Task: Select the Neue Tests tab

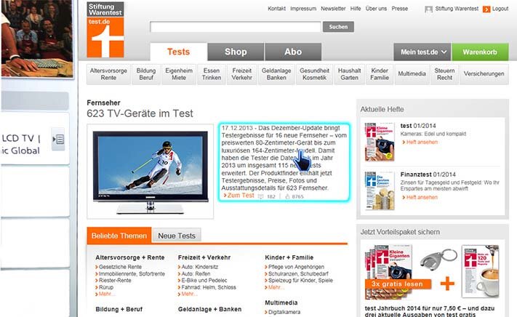Action: pos(177,236)
